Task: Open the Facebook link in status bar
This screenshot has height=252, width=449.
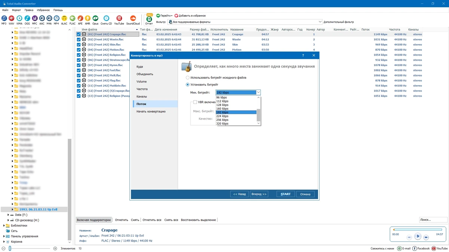Action: pos(421,248)
